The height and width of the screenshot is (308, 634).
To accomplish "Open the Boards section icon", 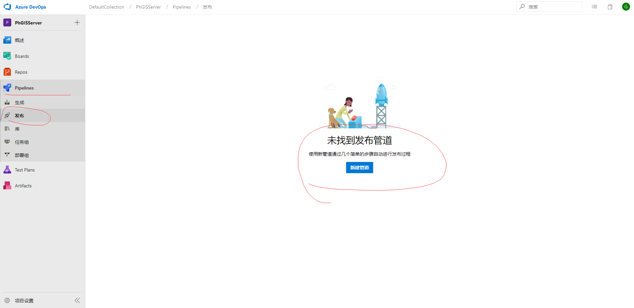I will pos(7,56).
